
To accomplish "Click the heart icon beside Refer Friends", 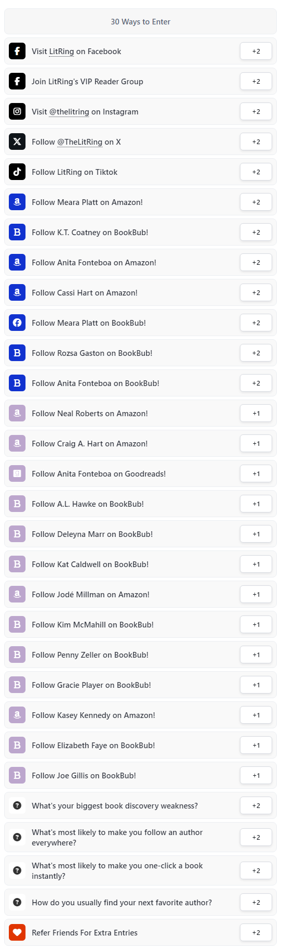I will click(17, 932).
